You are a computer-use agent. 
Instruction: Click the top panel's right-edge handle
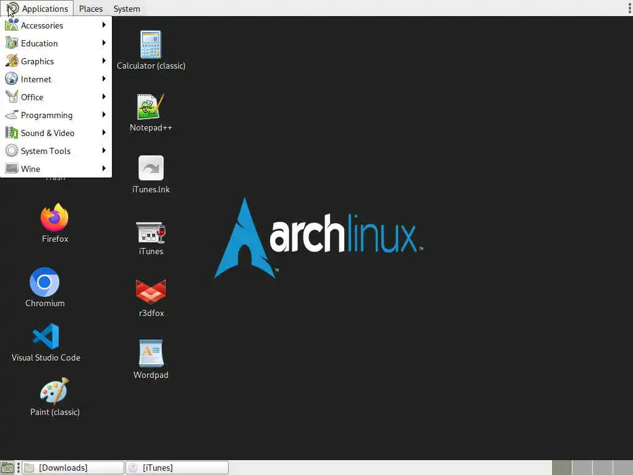pyautogui.click(x=630, y=9)
